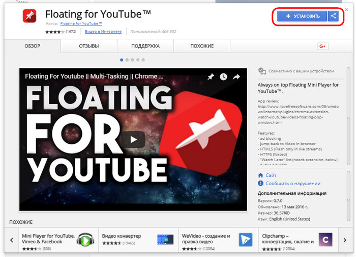Click the WeVideo blue play icon
Screen dimensions: 356x257
tap(246, 240)
